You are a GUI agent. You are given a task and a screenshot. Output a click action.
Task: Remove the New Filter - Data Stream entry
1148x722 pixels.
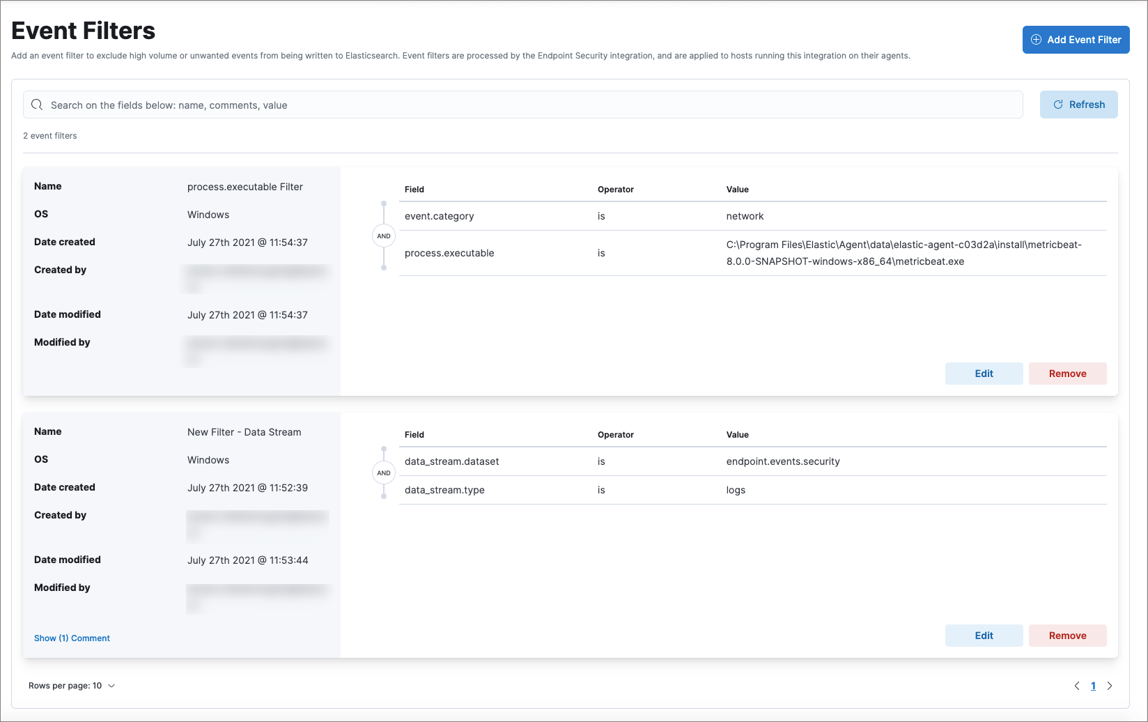tap(1067, 636)
